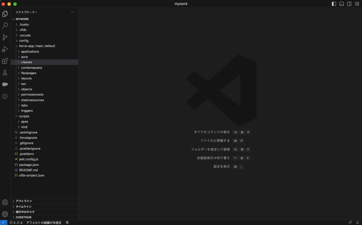Expand the applications folder
Image resolution: width=362 pixels, height=225 pixels.
45,52
